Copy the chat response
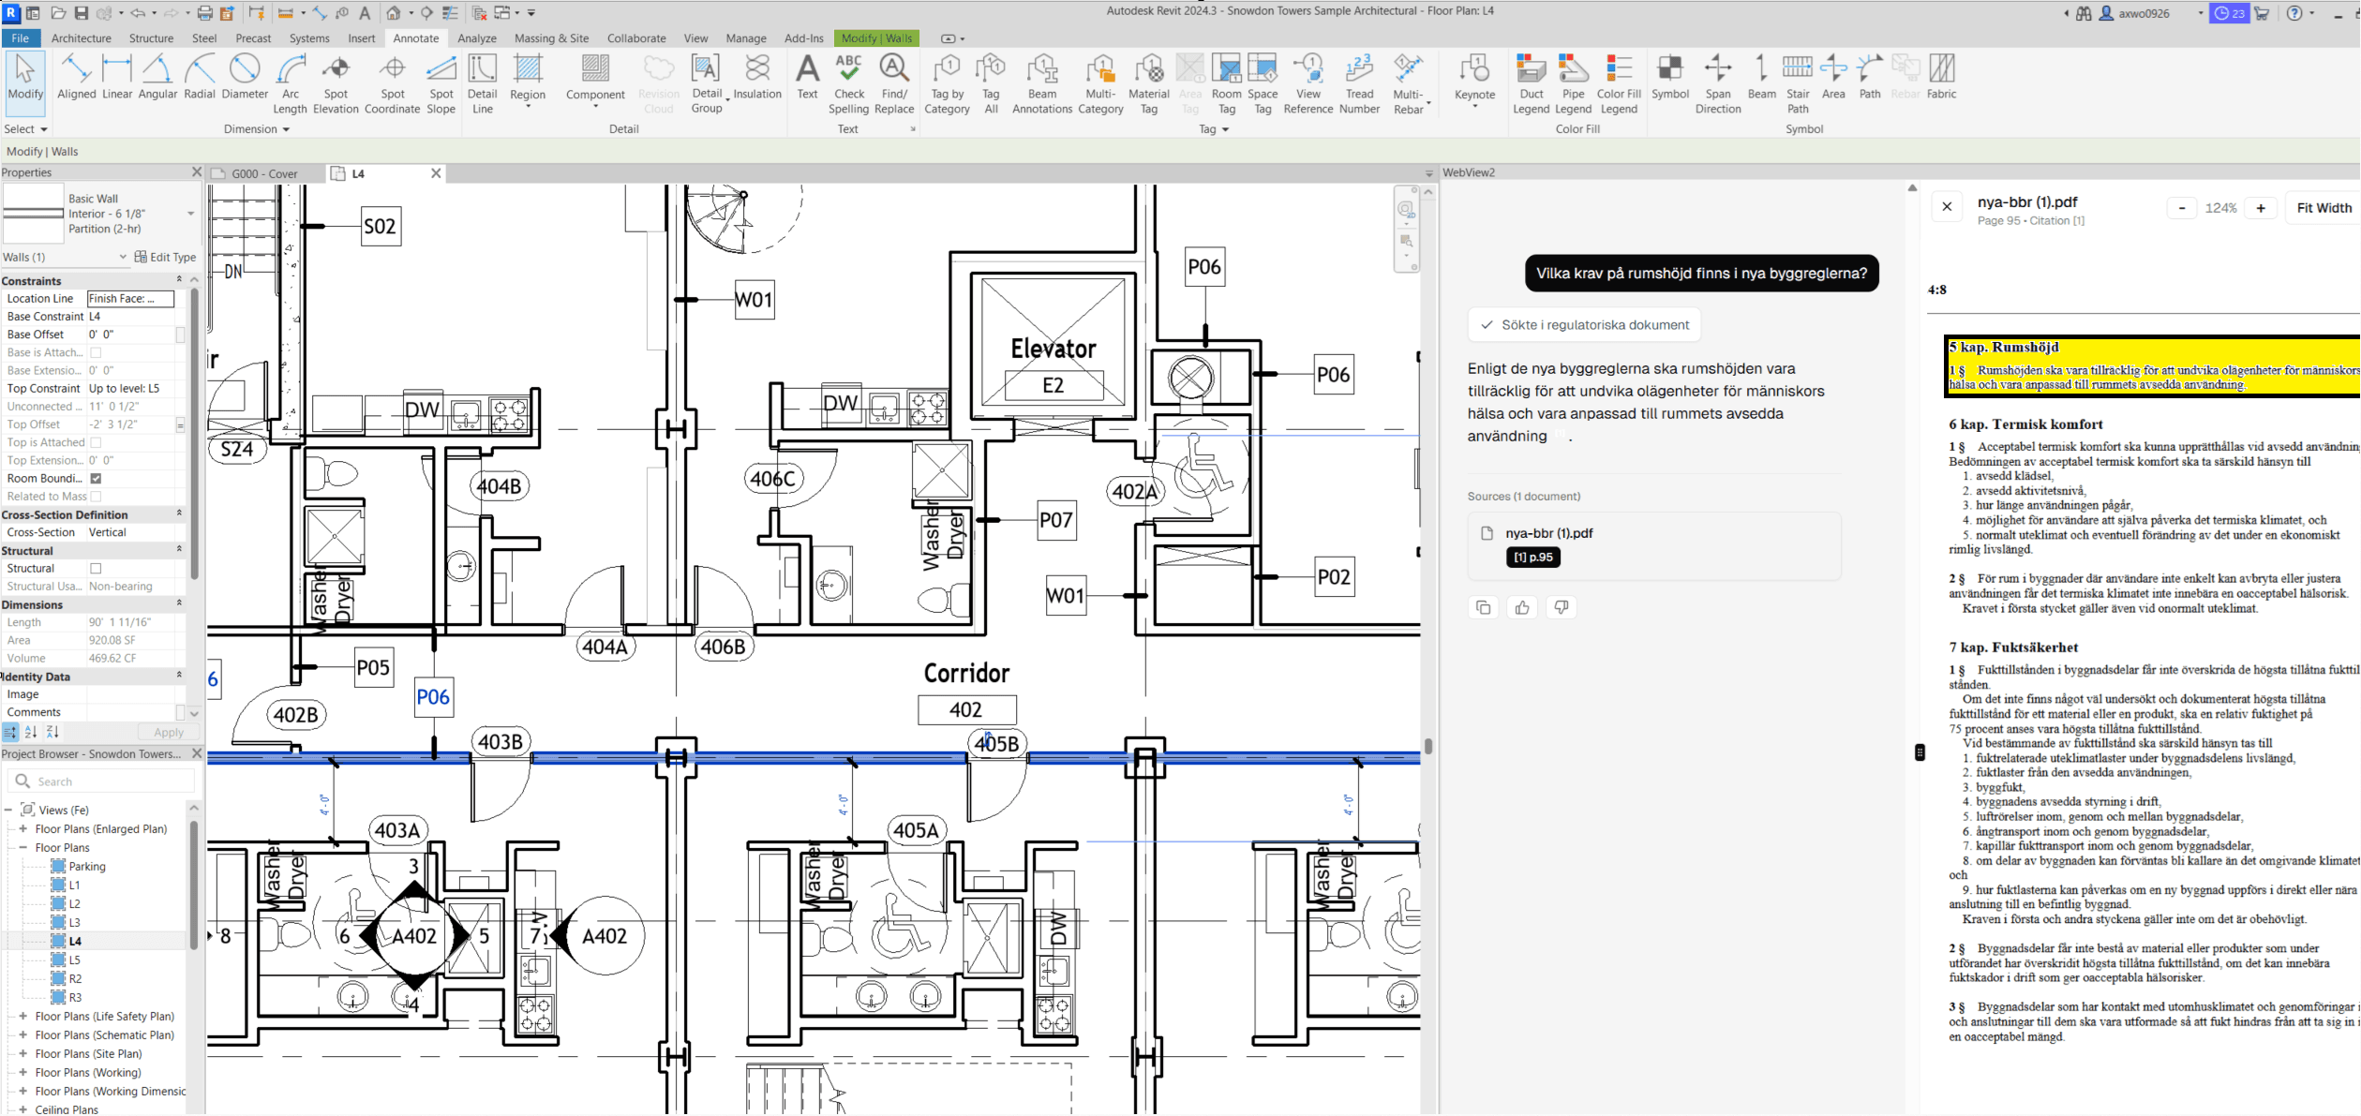The width and height of the screenshot is (2361, 1116). click(1483, 608)
